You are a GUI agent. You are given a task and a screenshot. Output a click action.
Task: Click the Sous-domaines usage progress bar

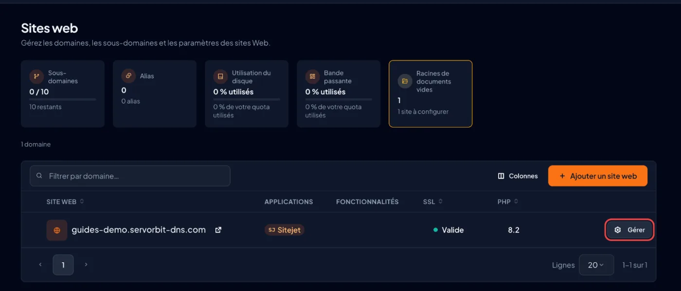point(63,99)
